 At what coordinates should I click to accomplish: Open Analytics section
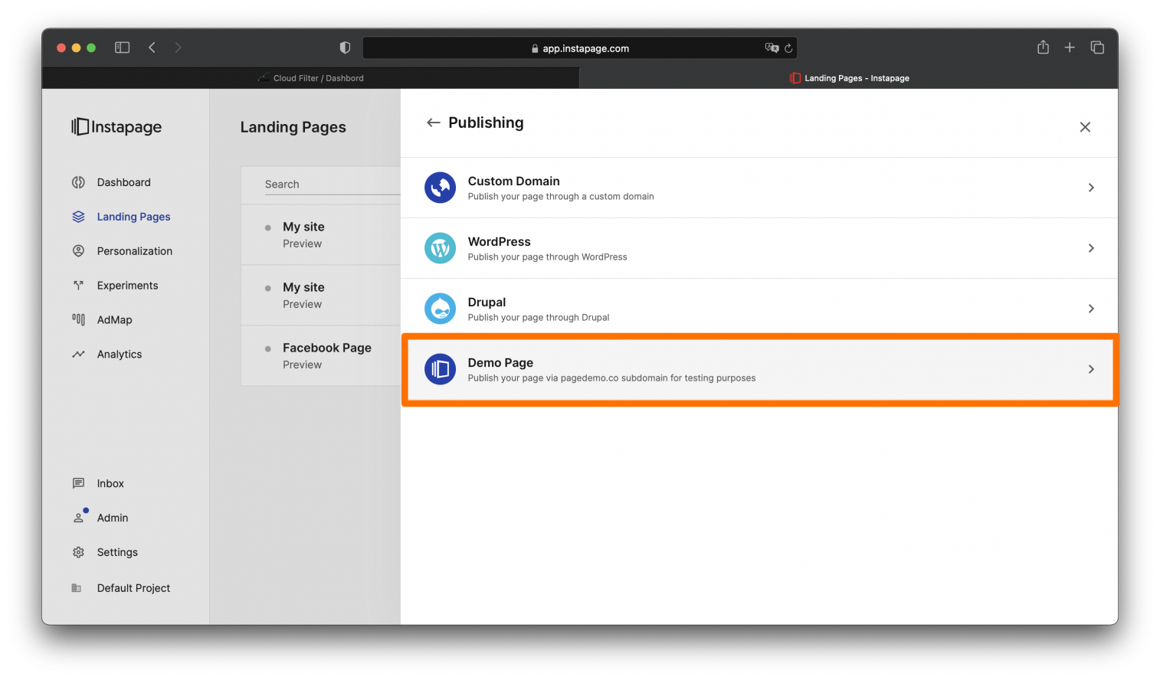120,355
